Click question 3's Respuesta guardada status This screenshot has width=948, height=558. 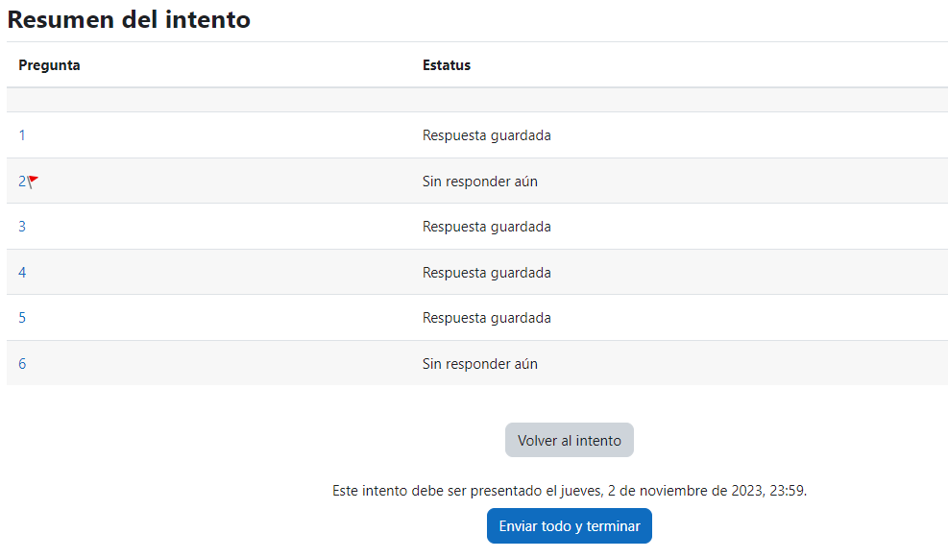pyautogui.click(x=486, y=227)
